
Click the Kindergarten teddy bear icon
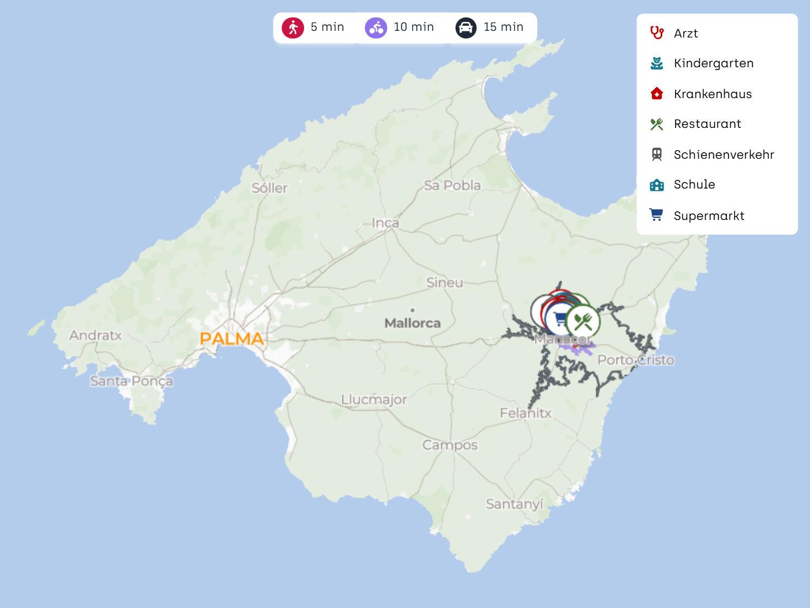click(x=657, y=63)
